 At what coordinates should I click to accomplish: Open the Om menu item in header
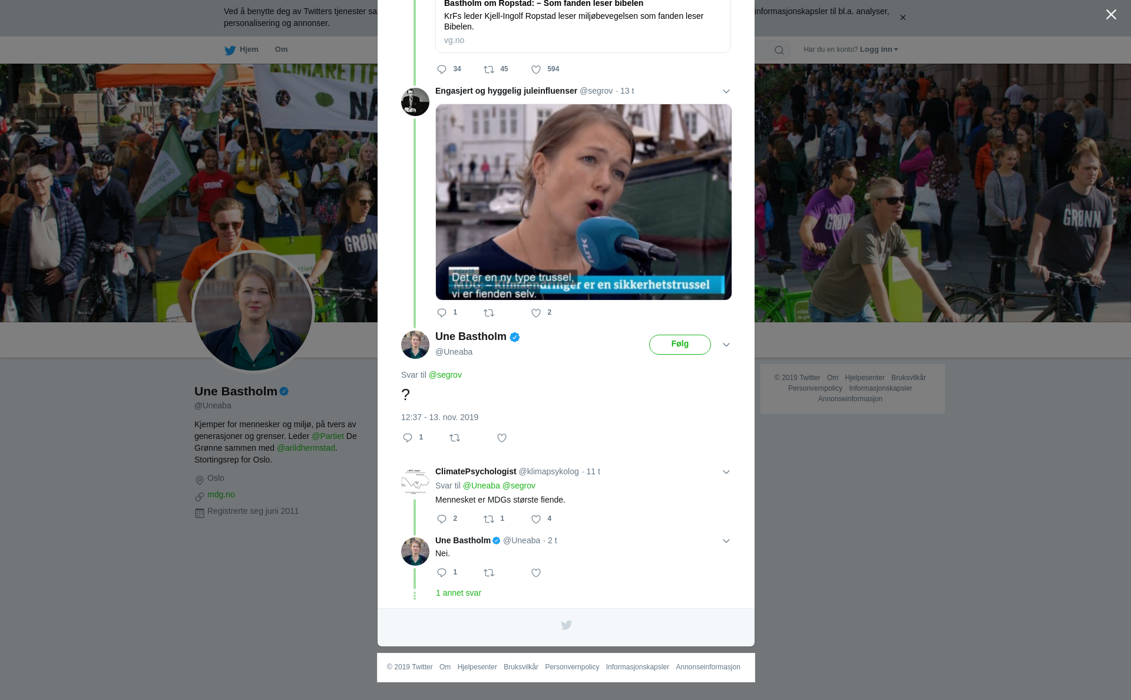point(282,49)
